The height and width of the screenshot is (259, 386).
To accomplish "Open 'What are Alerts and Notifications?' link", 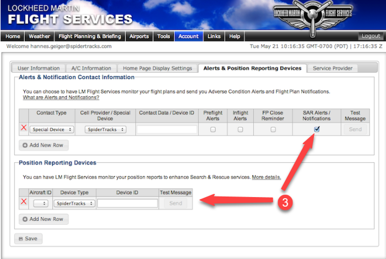I will 61,97.
